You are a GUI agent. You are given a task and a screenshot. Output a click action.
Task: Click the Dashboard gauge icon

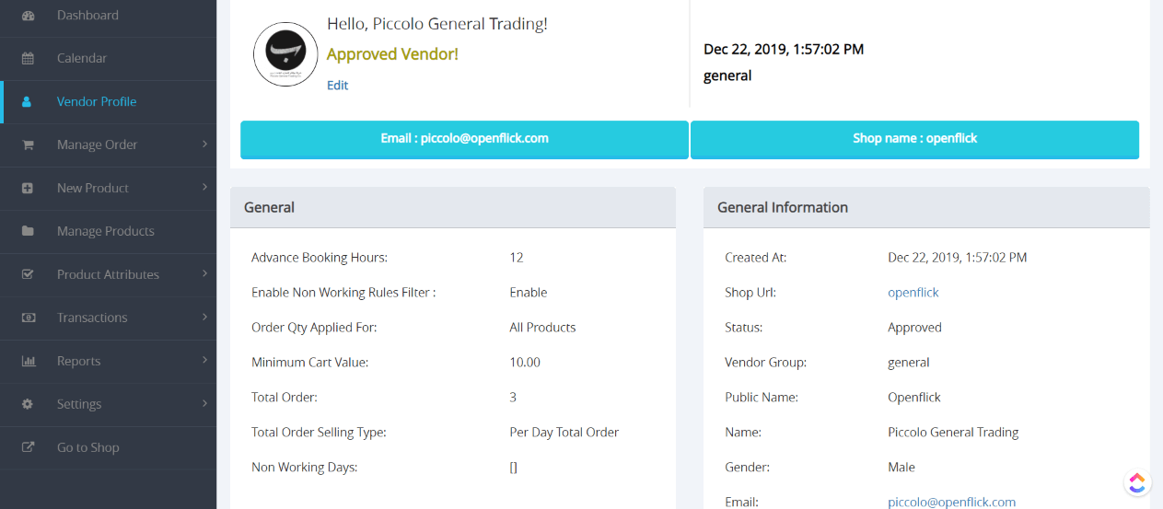28,16
